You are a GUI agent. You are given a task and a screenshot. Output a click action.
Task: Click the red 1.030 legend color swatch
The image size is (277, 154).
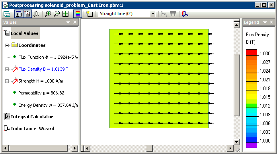(252, 52)
